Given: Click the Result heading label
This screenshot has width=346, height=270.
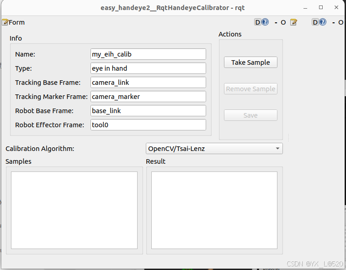Looking at the screenshot, I should tap(155, 161).
